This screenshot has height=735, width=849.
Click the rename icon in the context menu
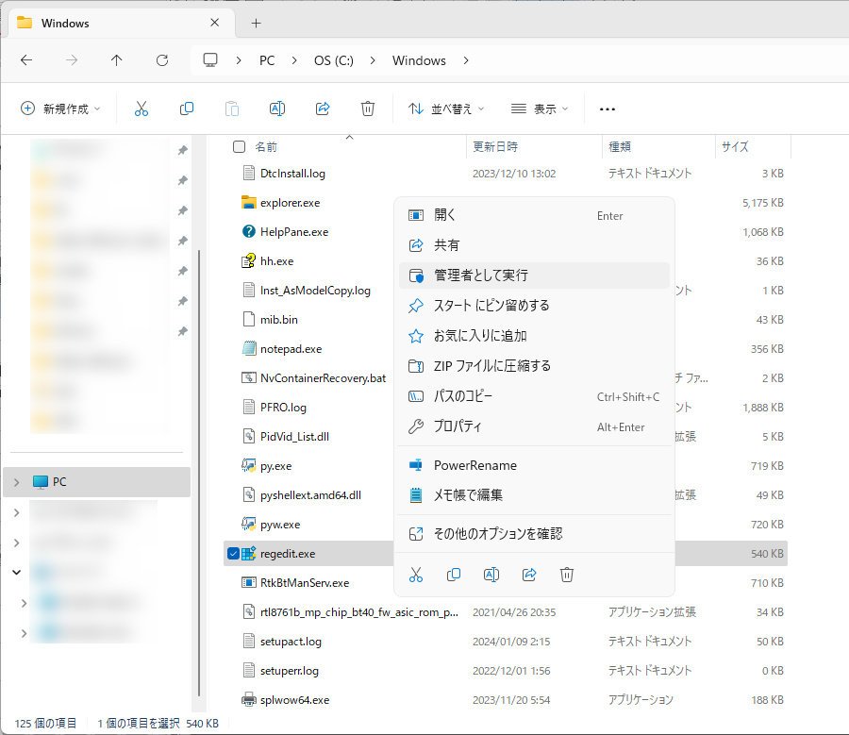point(491,575)
